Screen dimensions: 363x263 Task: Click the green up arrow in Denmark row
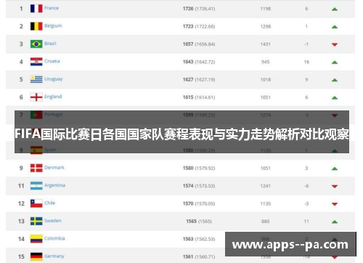[335, 169]
